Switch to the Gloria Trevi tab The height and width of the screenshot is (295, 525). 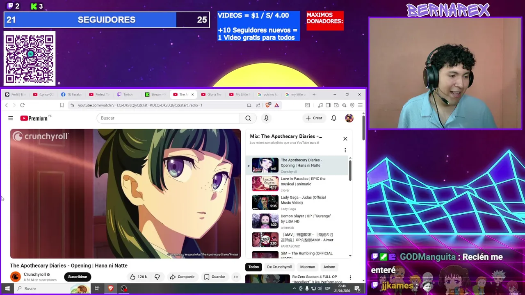point(212,95)
